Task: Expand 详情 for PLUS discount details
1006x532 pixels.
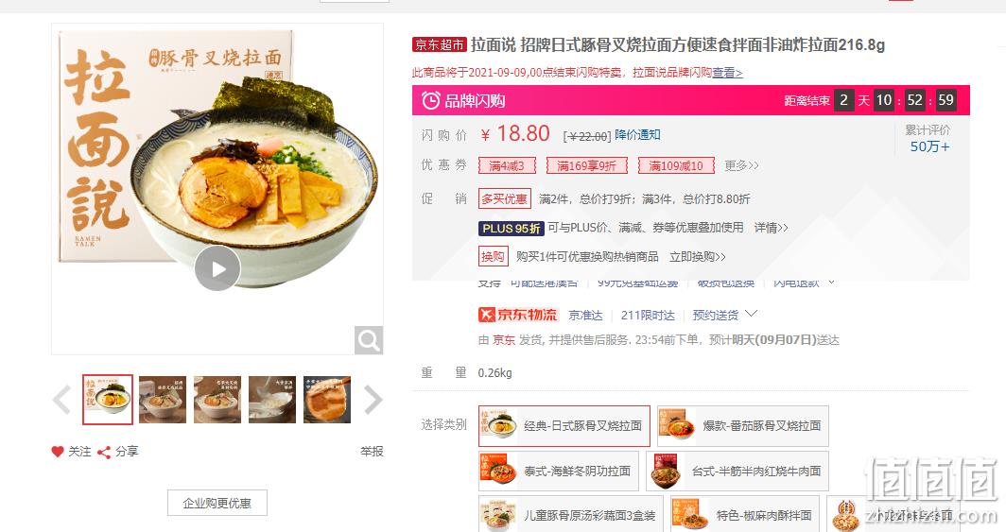Action: coord(771,228)
